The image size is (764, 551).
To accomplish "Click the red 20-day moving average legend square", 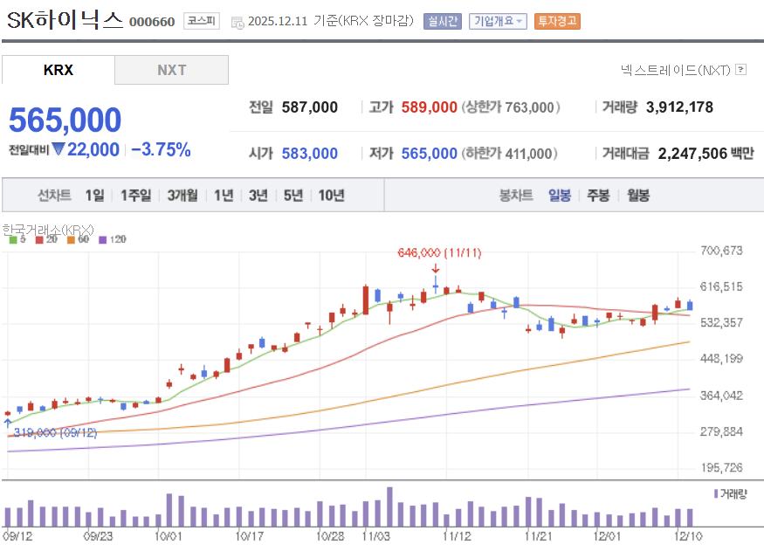I will pyautogui.click(x=39, y=239).
